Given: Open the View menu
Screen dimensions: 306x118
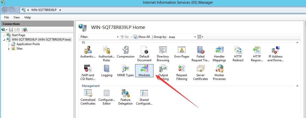Looking at the screenshot, I should point(17,17).
